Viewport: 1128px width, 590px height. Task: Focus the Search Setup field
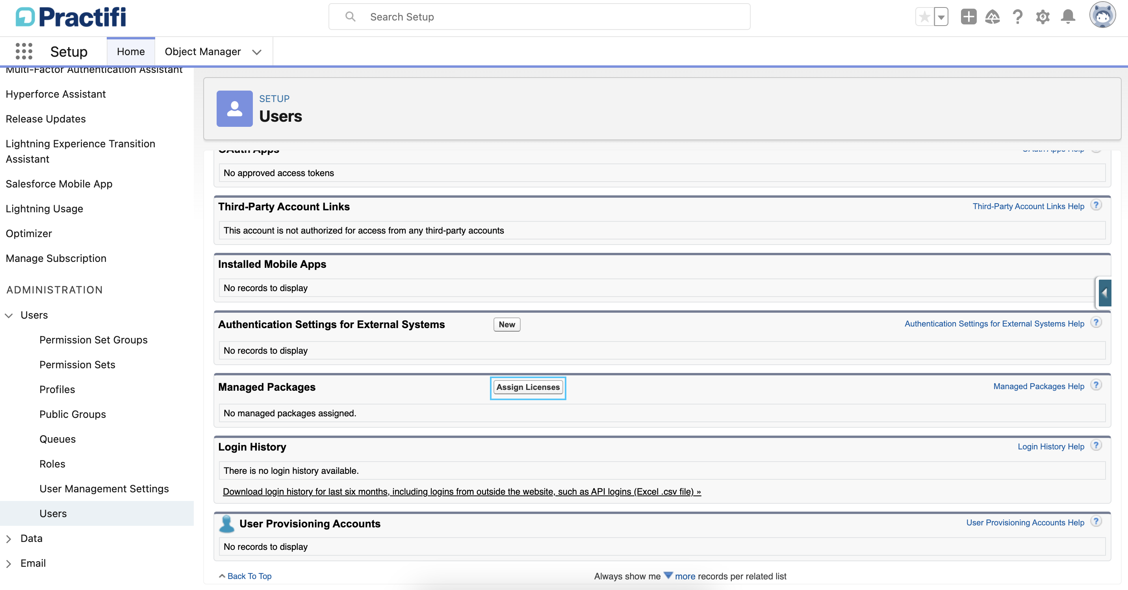540,17
